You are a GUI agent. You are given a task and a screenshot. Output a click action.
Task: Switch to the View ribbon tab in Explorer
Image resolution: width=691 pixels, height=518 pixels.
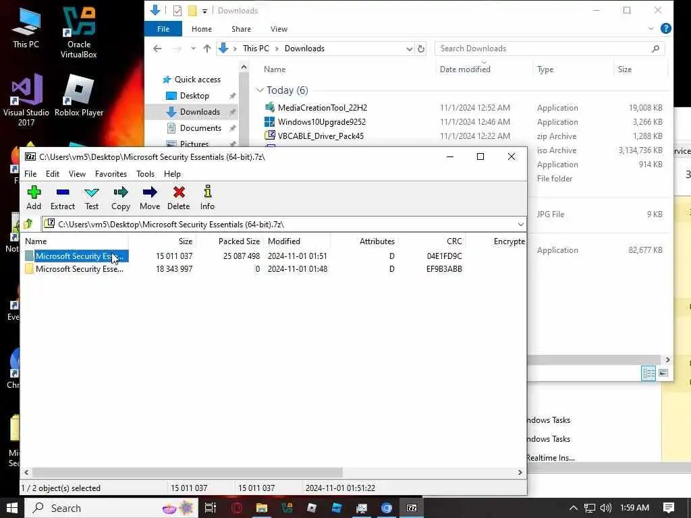pos(279,29)
